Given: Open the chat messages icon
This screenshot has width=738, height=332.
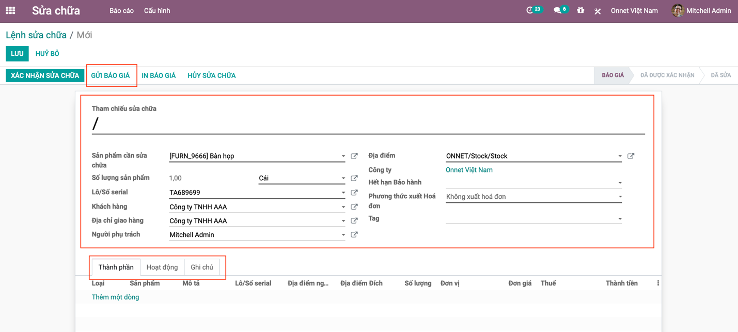Looking at the screenshot, I should [x=557, y=10].
